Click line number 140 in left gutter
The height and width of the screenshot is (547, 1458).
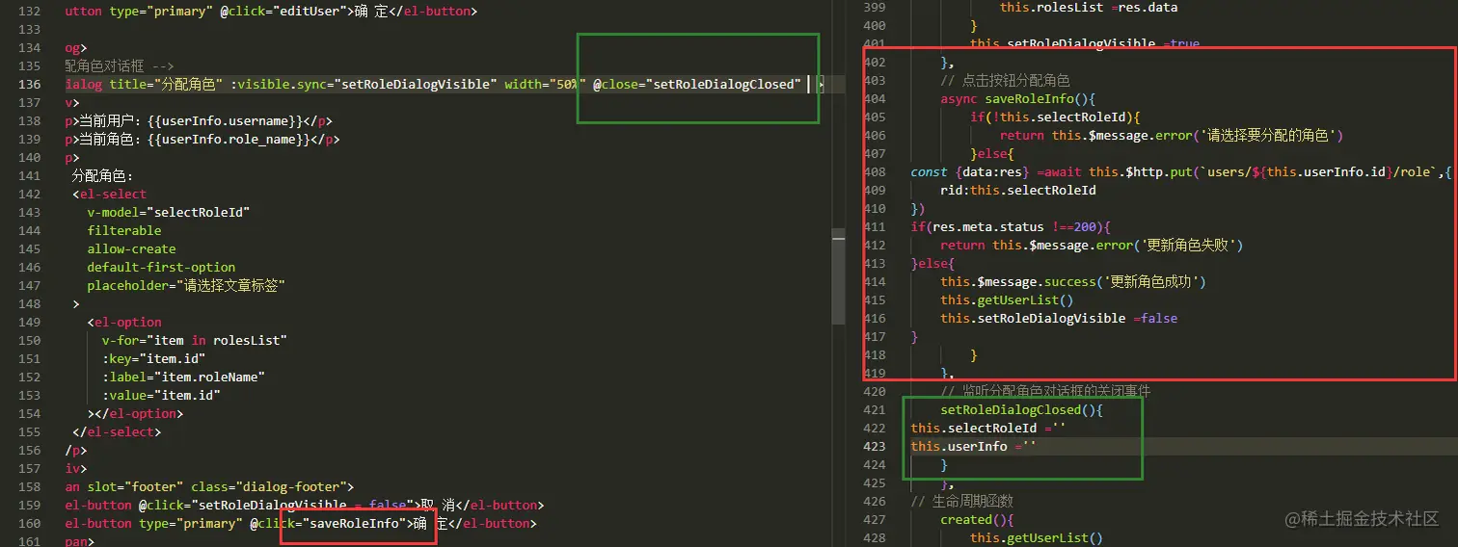pos(29,158)
